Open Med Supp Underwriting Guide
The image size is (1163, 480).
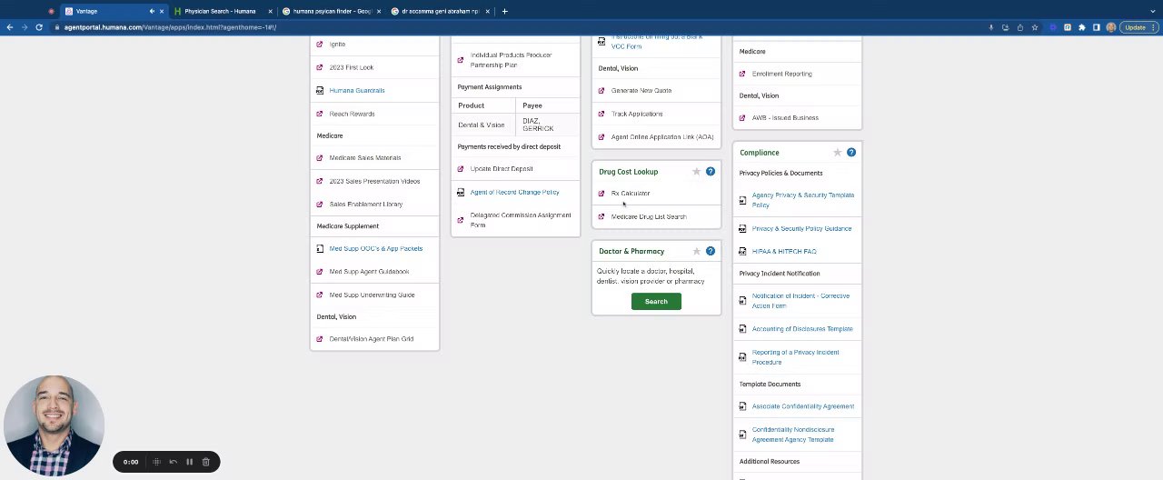372,295
